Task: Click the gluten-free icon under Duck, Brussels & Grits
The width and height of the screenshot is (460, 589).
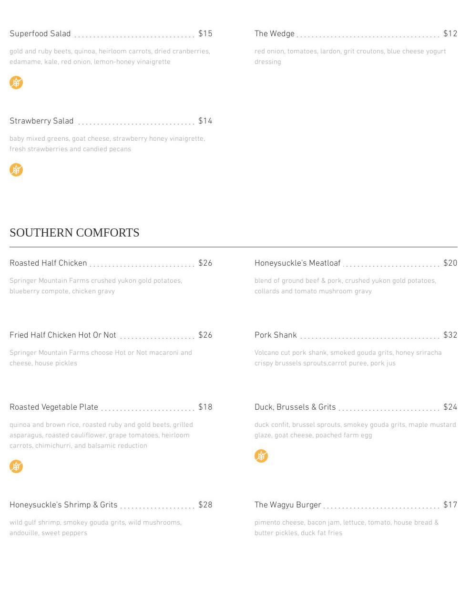Action: pyautogui.click(x=261, y=456)
